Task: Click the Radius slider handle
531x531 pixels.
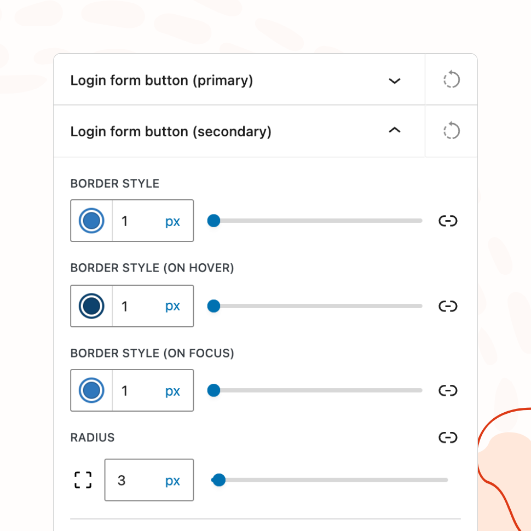Action: tap(218, 480)
